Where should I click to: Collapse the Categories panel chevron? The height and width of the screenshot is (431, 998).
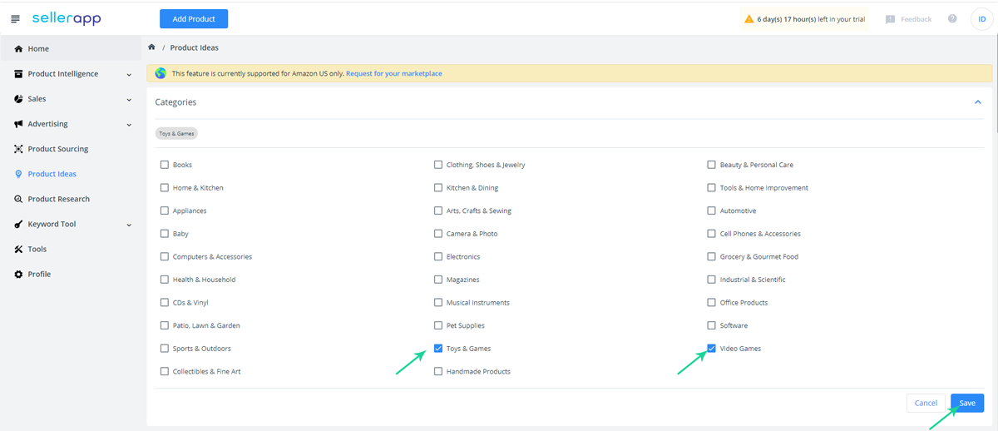[977, 102]
